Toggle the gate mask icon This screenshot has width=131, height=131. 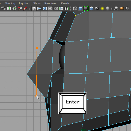[x=50, y=8]
